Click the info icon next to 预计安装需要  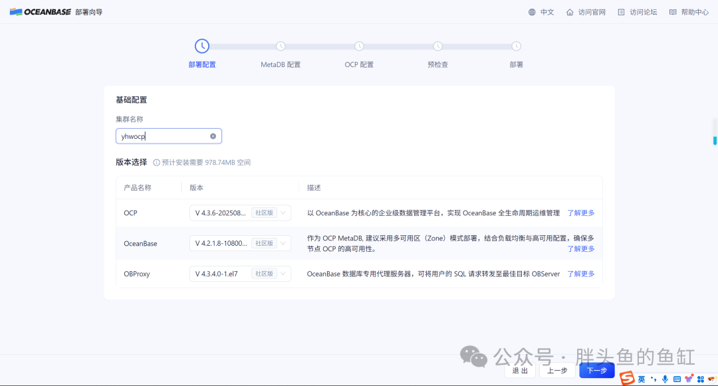click(x=157, y=162)
